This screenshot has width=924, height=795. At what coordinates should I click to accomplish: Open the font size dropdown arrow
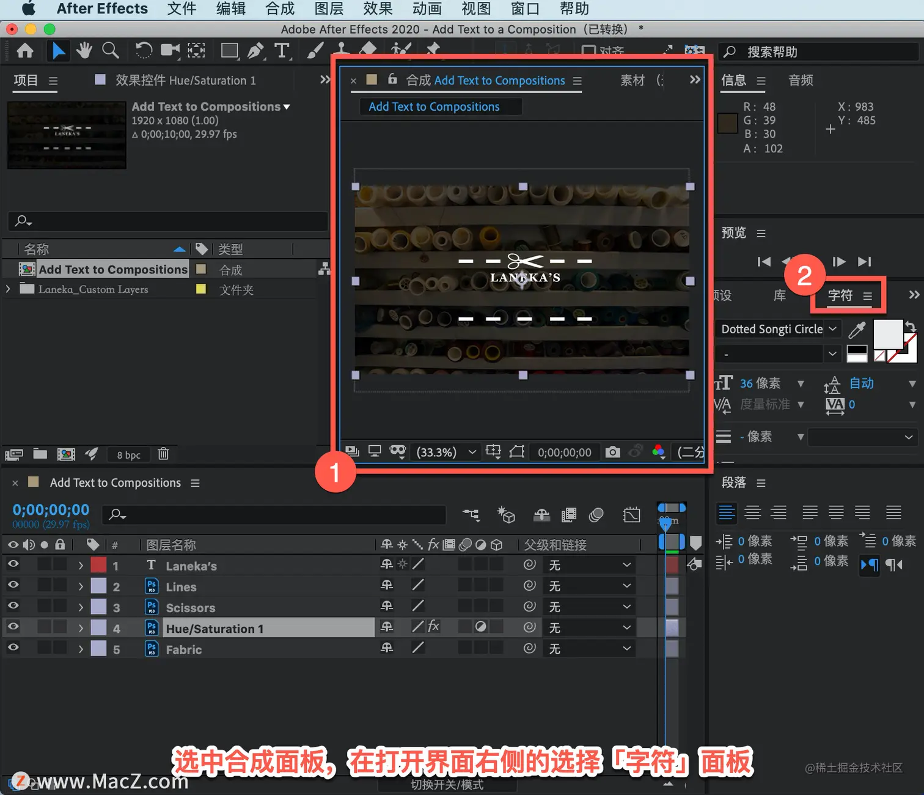tap(801, 384)
